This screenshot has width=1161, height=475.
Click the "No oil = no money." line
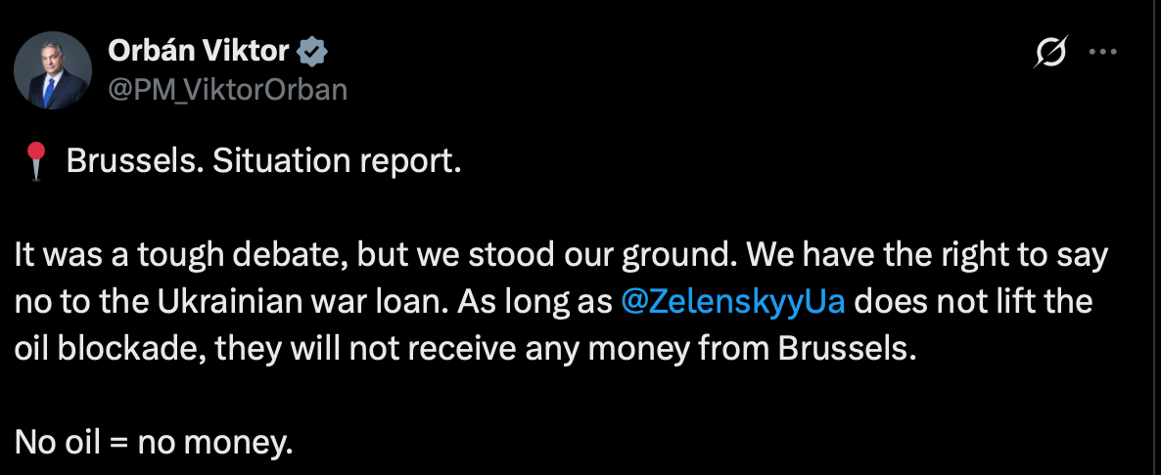[x=155, y=442]
